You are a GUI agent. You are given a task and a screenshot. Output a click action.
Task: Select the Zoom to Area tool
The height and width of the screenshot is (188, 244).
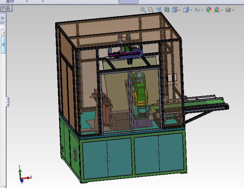tap(151, 10)
